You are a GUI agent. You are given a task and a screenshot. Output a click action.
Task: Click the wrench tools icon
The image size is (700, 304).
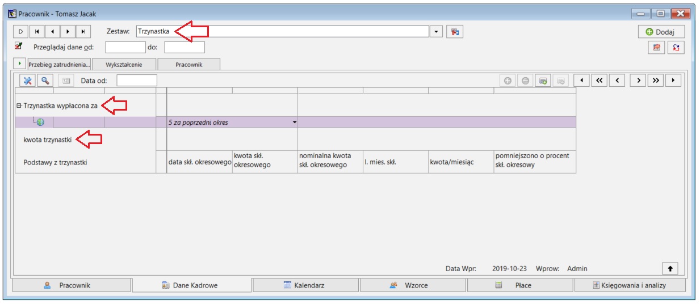[28, 81]
